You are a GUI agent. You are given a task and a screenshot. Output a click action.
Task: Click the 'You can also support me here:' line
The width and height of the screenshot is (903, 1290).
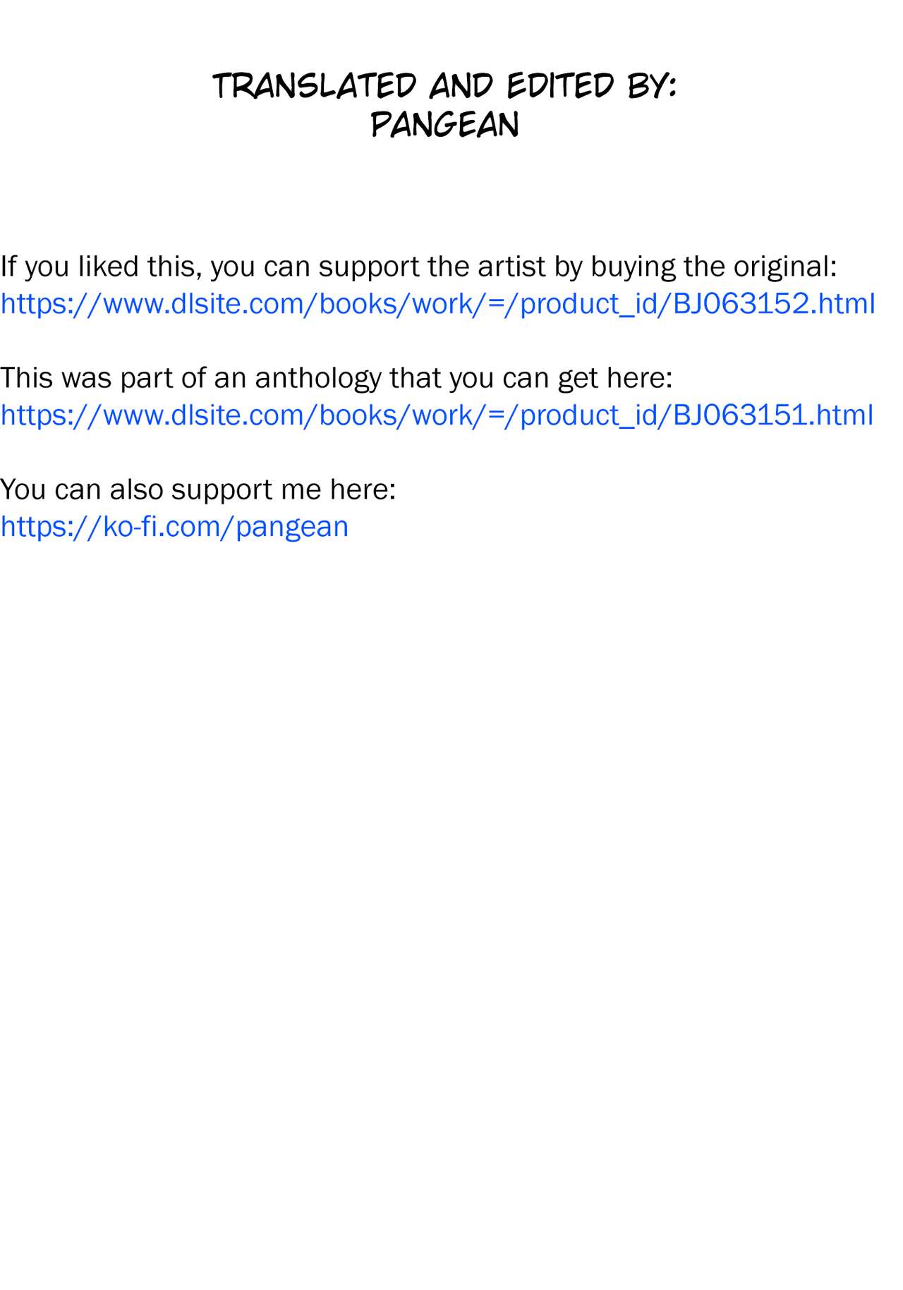click(198, 489)
